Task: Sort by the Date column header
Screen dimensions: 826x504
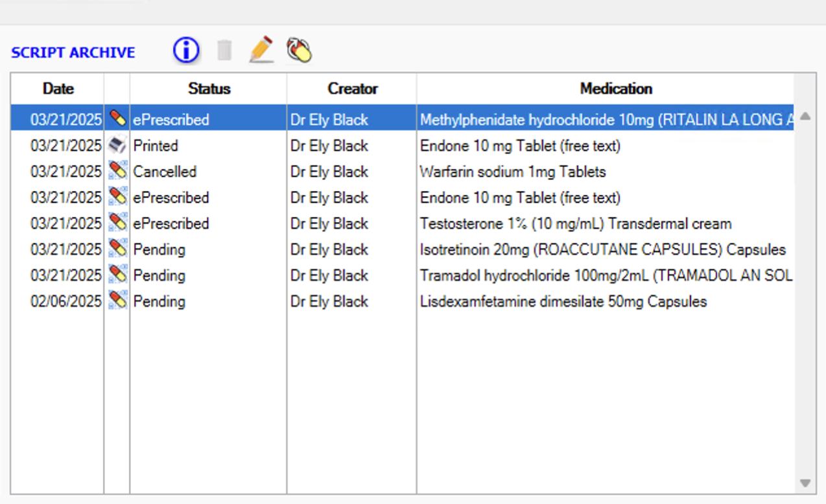Action: tap(57, 89)
